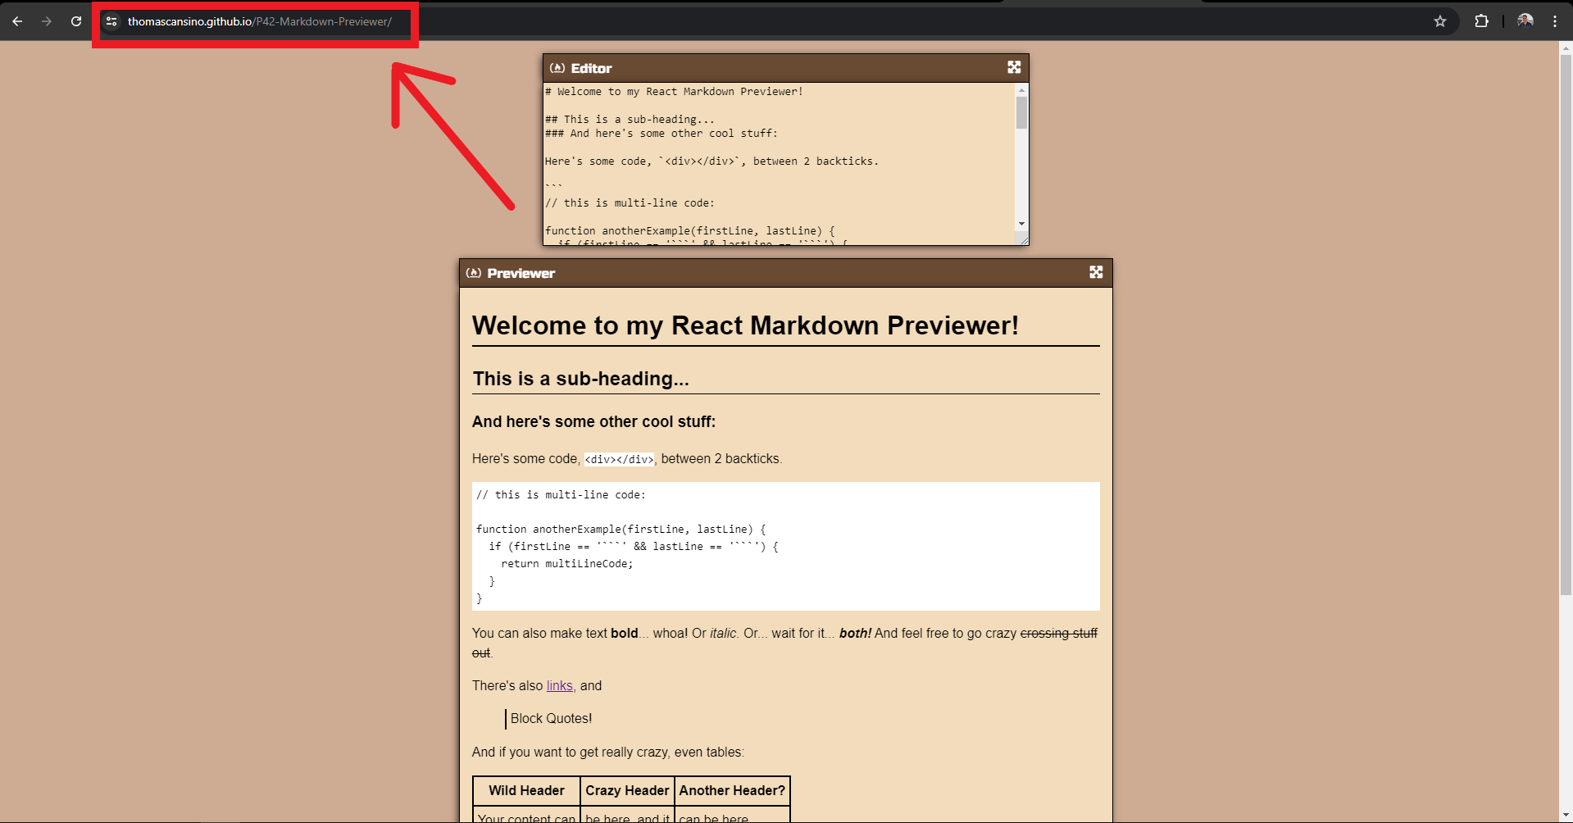Click the Editor textarea up scroll arrow

(1021, 90)
